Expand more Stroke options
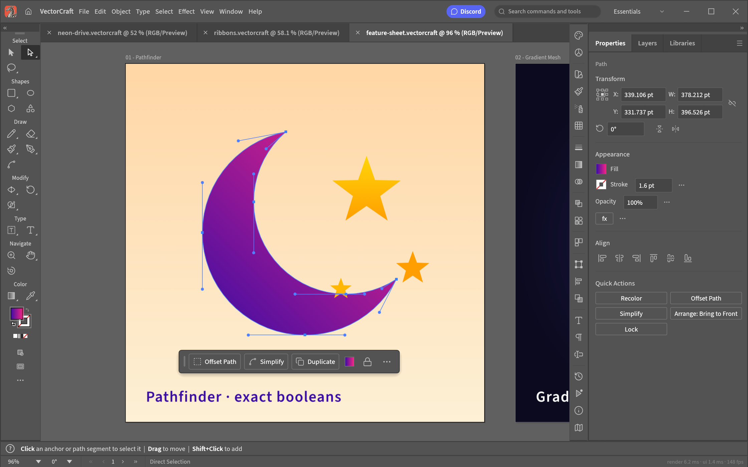This screenshot has height=467, width=748. (x=682, y=185)
